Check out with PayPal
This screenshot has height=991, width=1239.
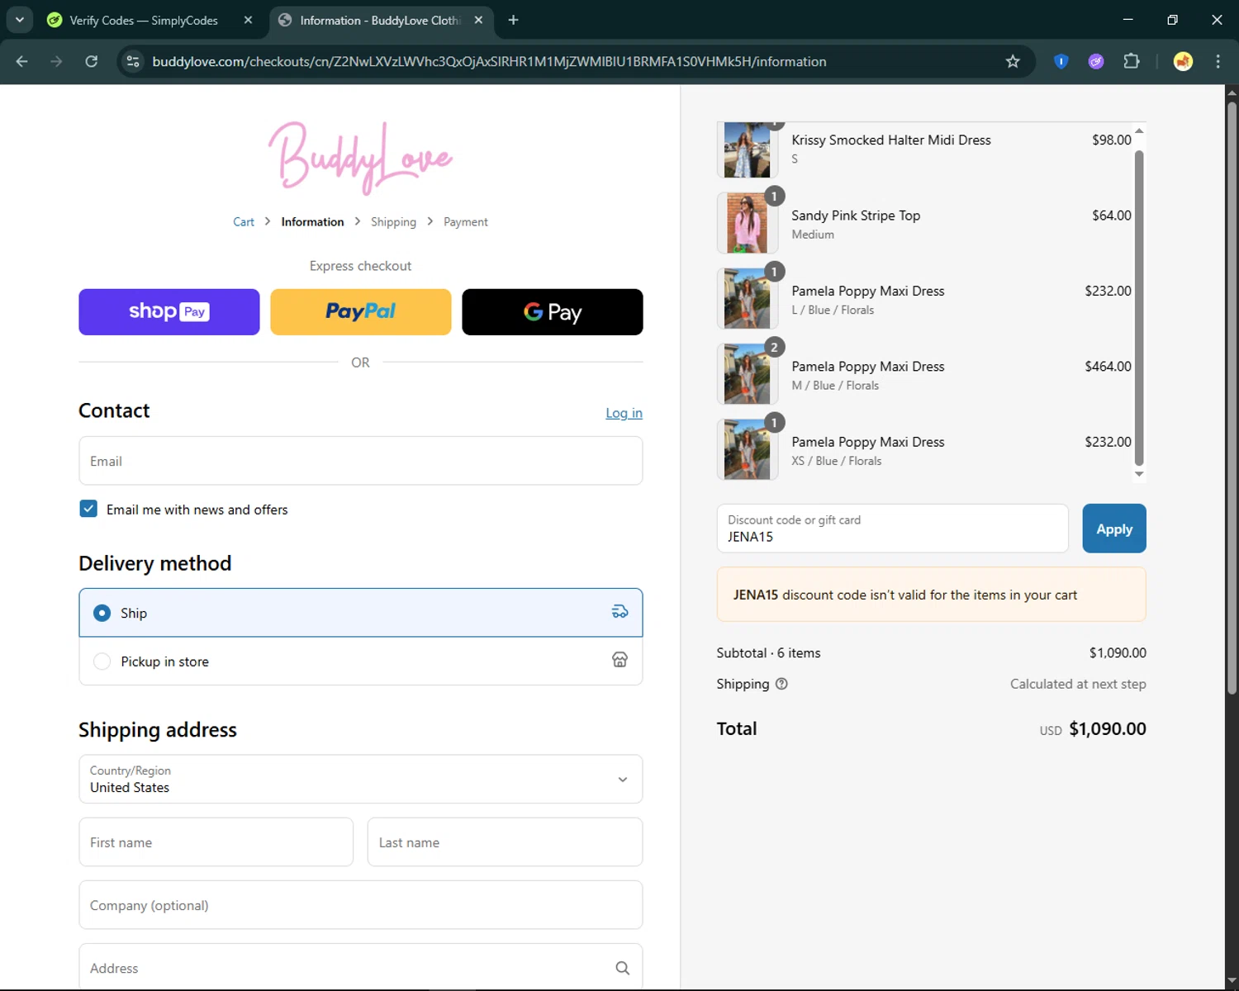click(x=361, y=312)
